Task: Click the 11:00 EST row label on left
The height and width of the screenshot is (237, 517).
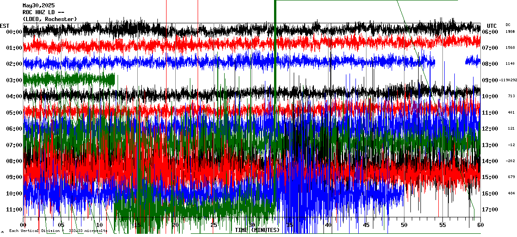Action: point(15,210)
